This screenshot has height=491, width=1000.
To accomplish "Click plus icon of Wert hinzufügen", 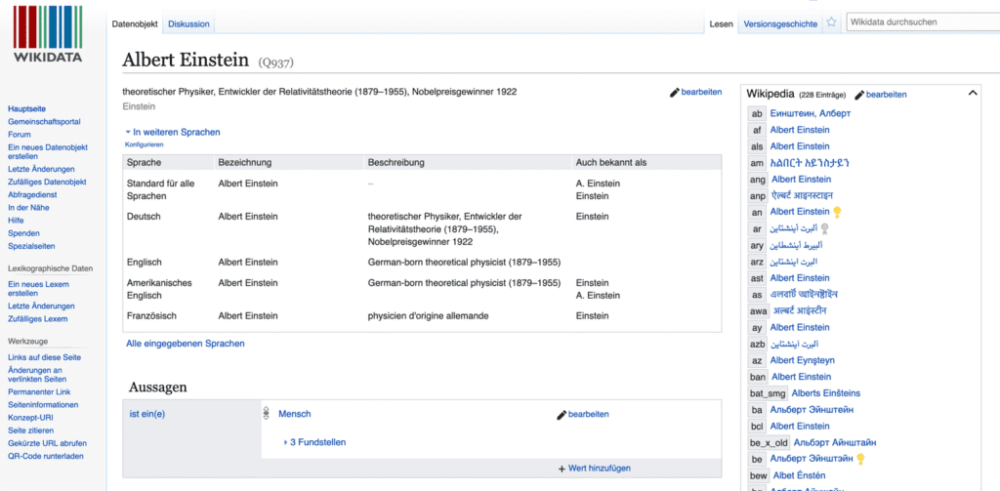I will pos(562,469).
